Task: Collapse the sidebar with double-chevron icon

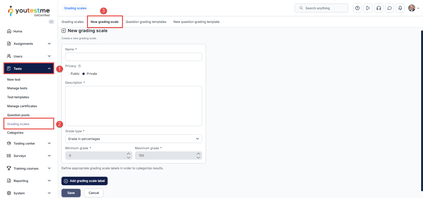Action: click(x=51, y=22)
